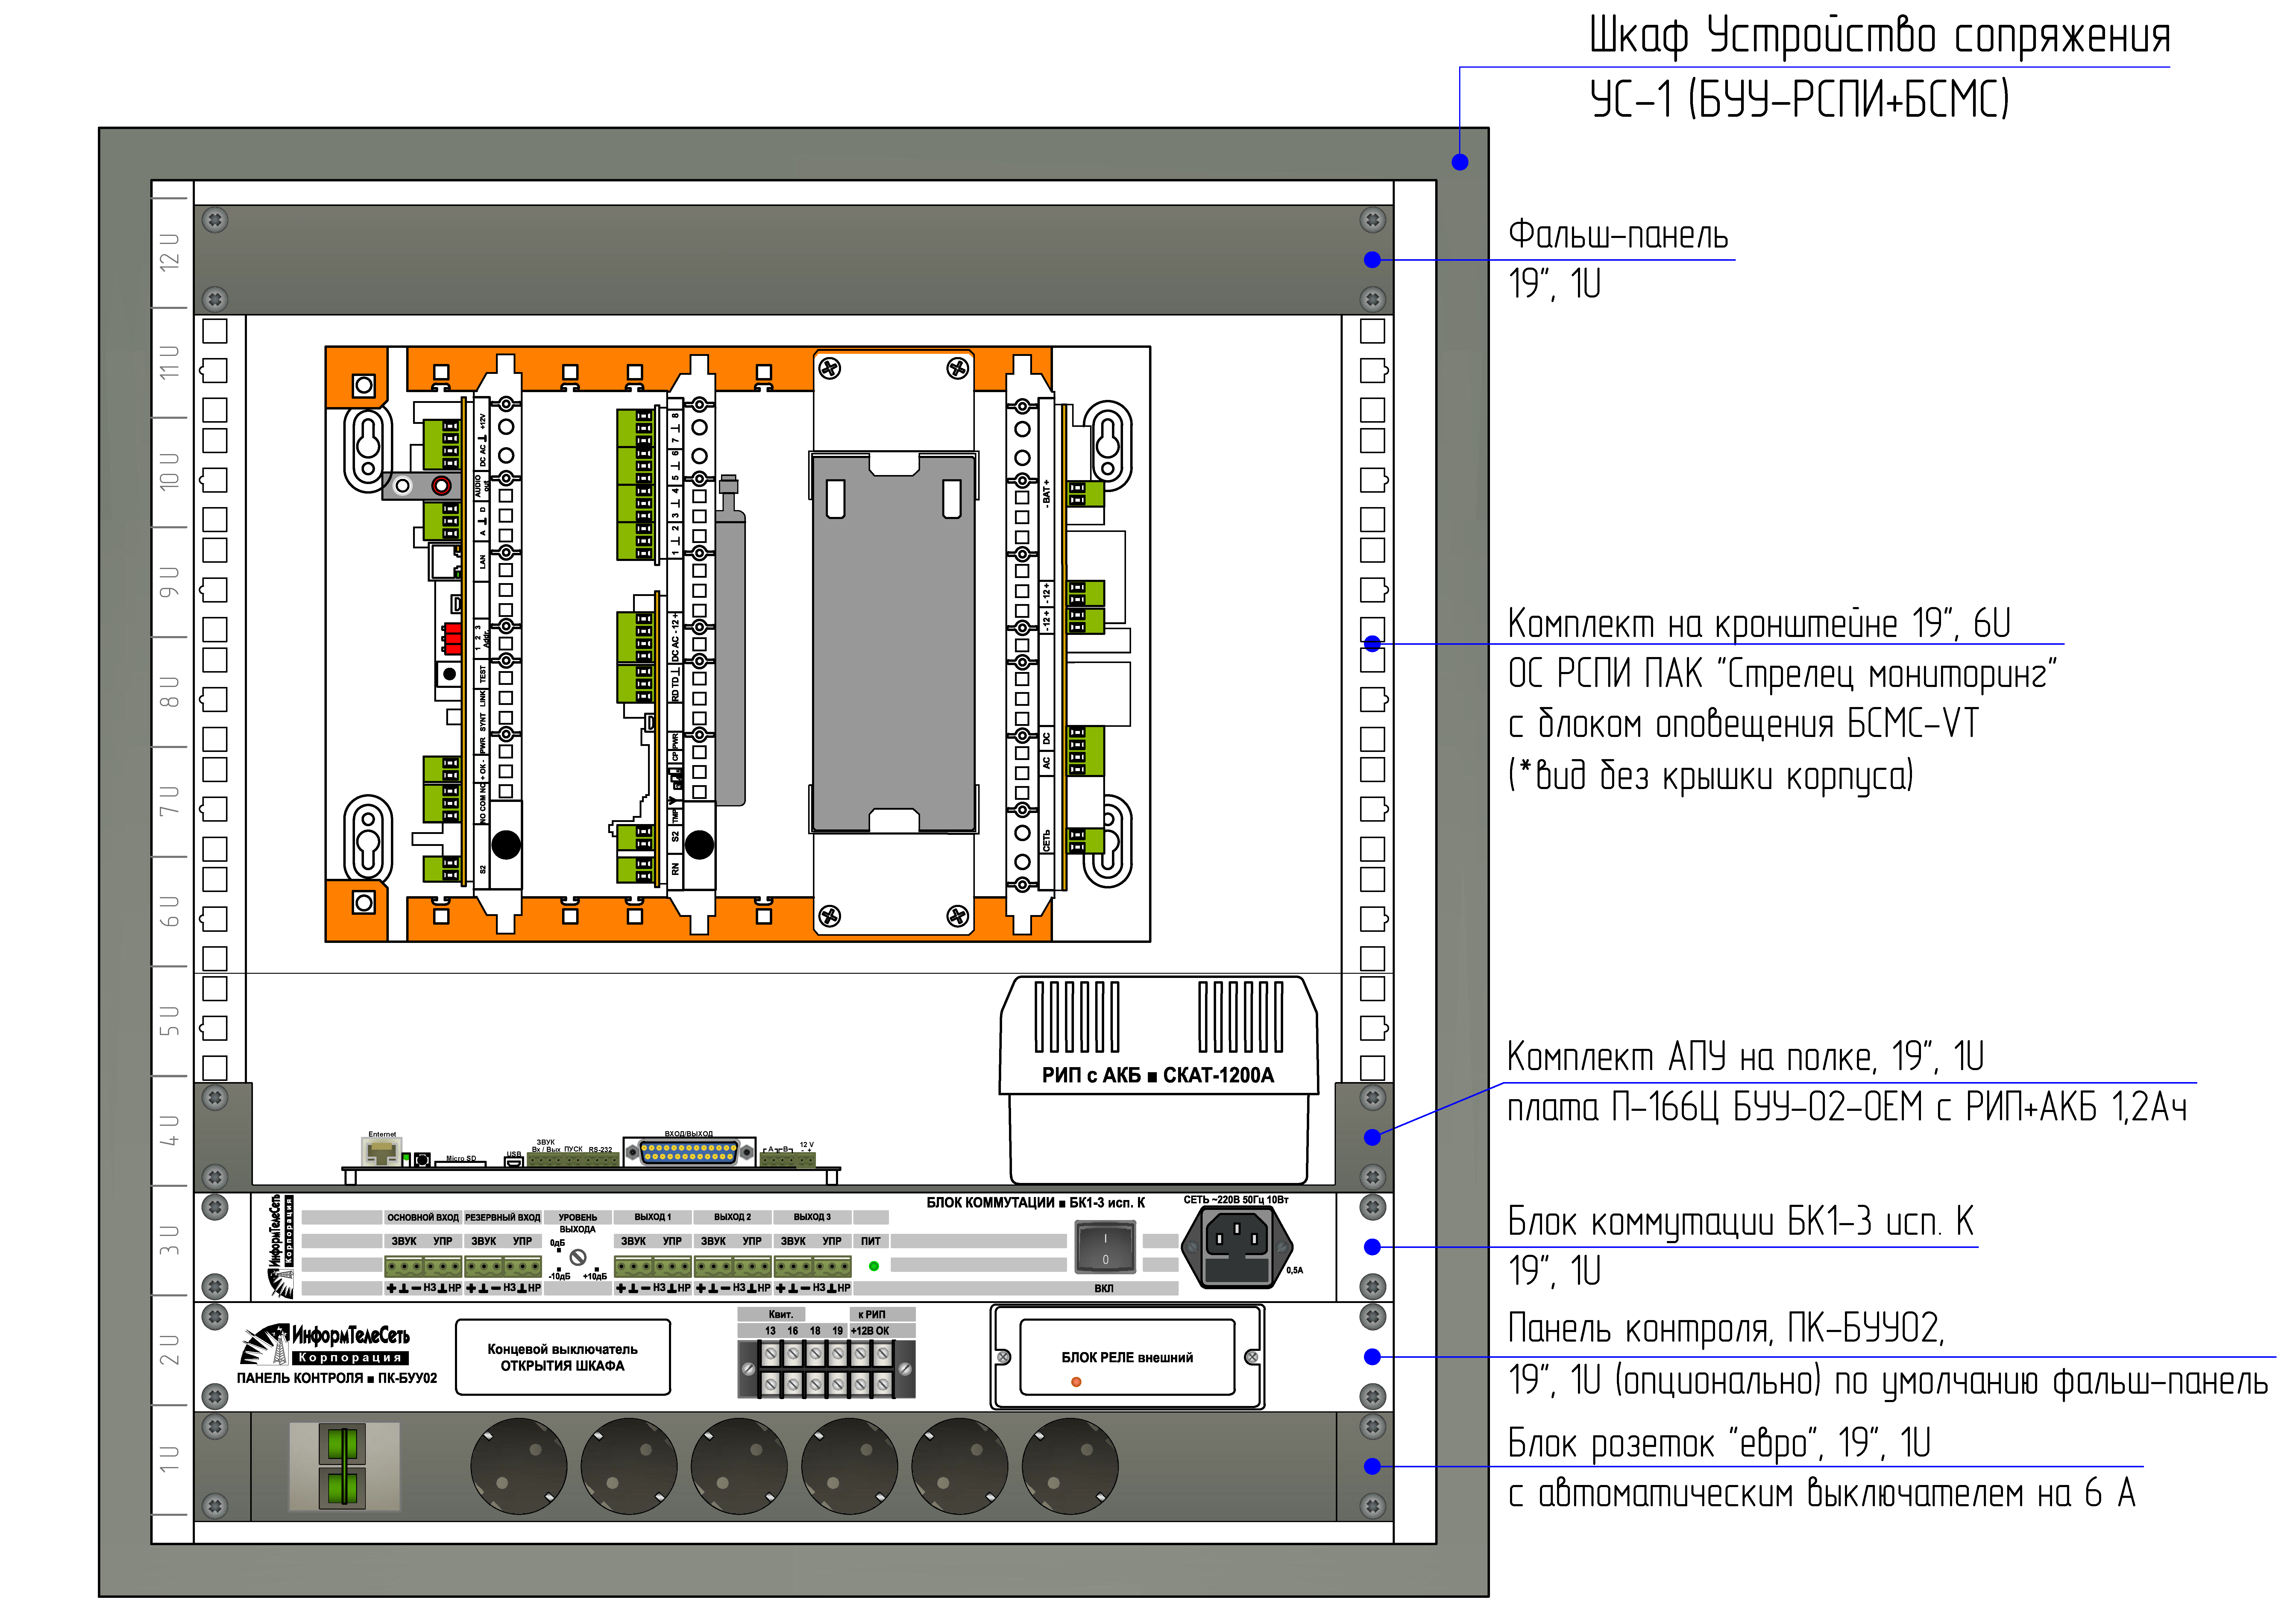Toggle the red DIP address switches
Viewport: 2296px width, 1614px height.
point(452,637)
